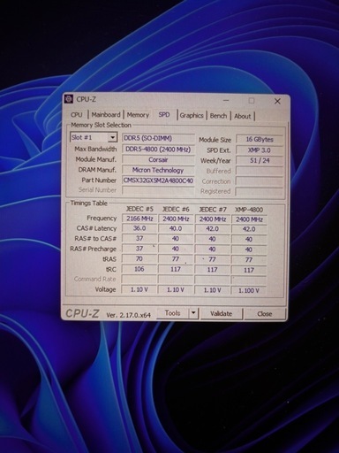Click the 1.100 V voltage cell under XMP-4800
This screenshot has width=339, height=453.
249,290
